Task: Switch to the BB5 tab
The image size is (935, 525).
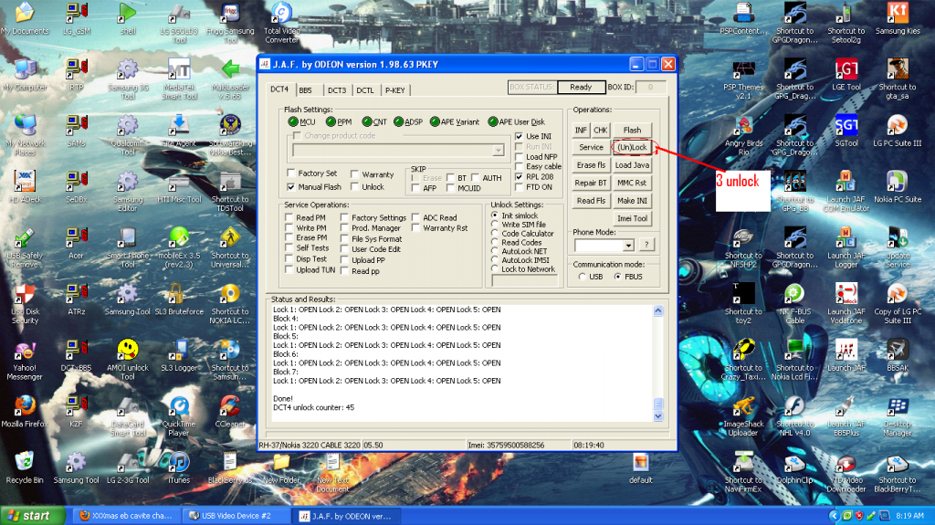Action: [305, 90]
